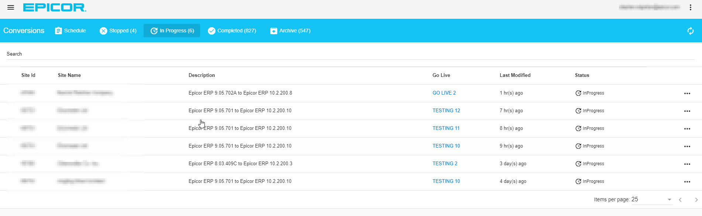The width and height of the screenshot is (702, 216).
Task: Click the '7 hr(s) ago' cell
Action: (x=511, y=111)
